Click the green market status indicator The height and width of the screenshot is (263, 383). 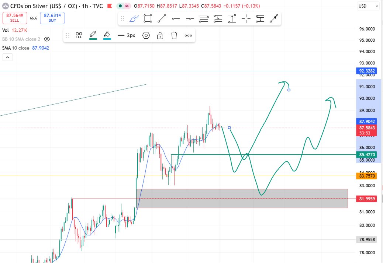pos(120,6)
